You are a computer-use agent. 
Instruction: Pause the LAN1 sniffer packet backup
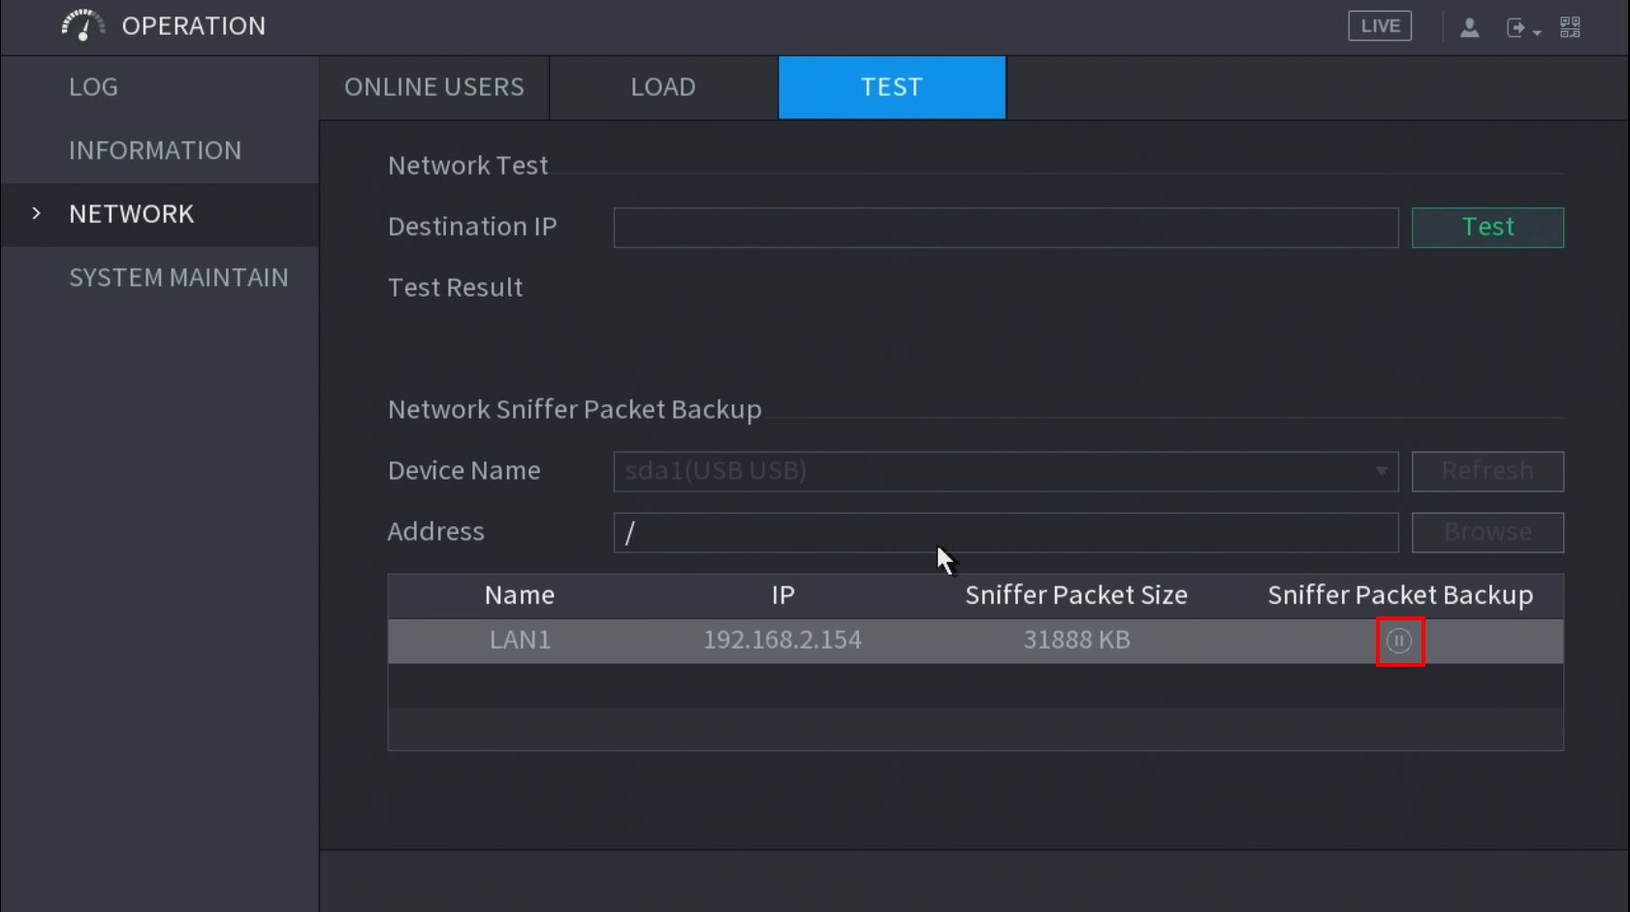click(x=1399, y=641)
